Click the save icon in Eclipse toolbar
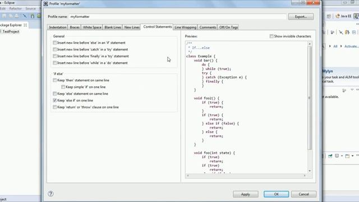This screenshot has width=359, height=202. 4,16
